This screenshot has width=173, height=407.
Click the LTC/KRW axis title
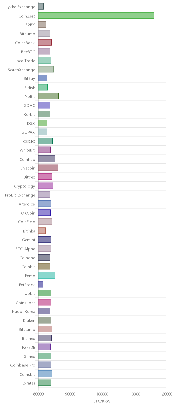(102, 401)
